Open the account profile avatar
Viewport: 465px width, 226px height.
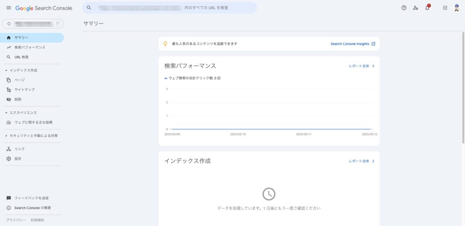(x=457, y=8)
